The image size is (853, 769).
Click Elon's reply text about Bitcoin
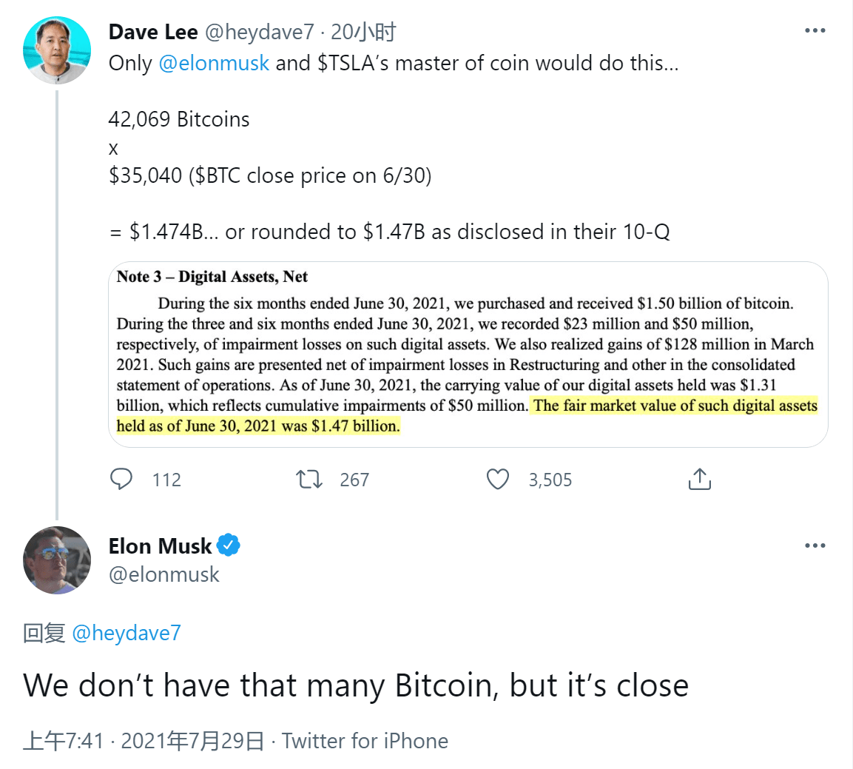356,685
